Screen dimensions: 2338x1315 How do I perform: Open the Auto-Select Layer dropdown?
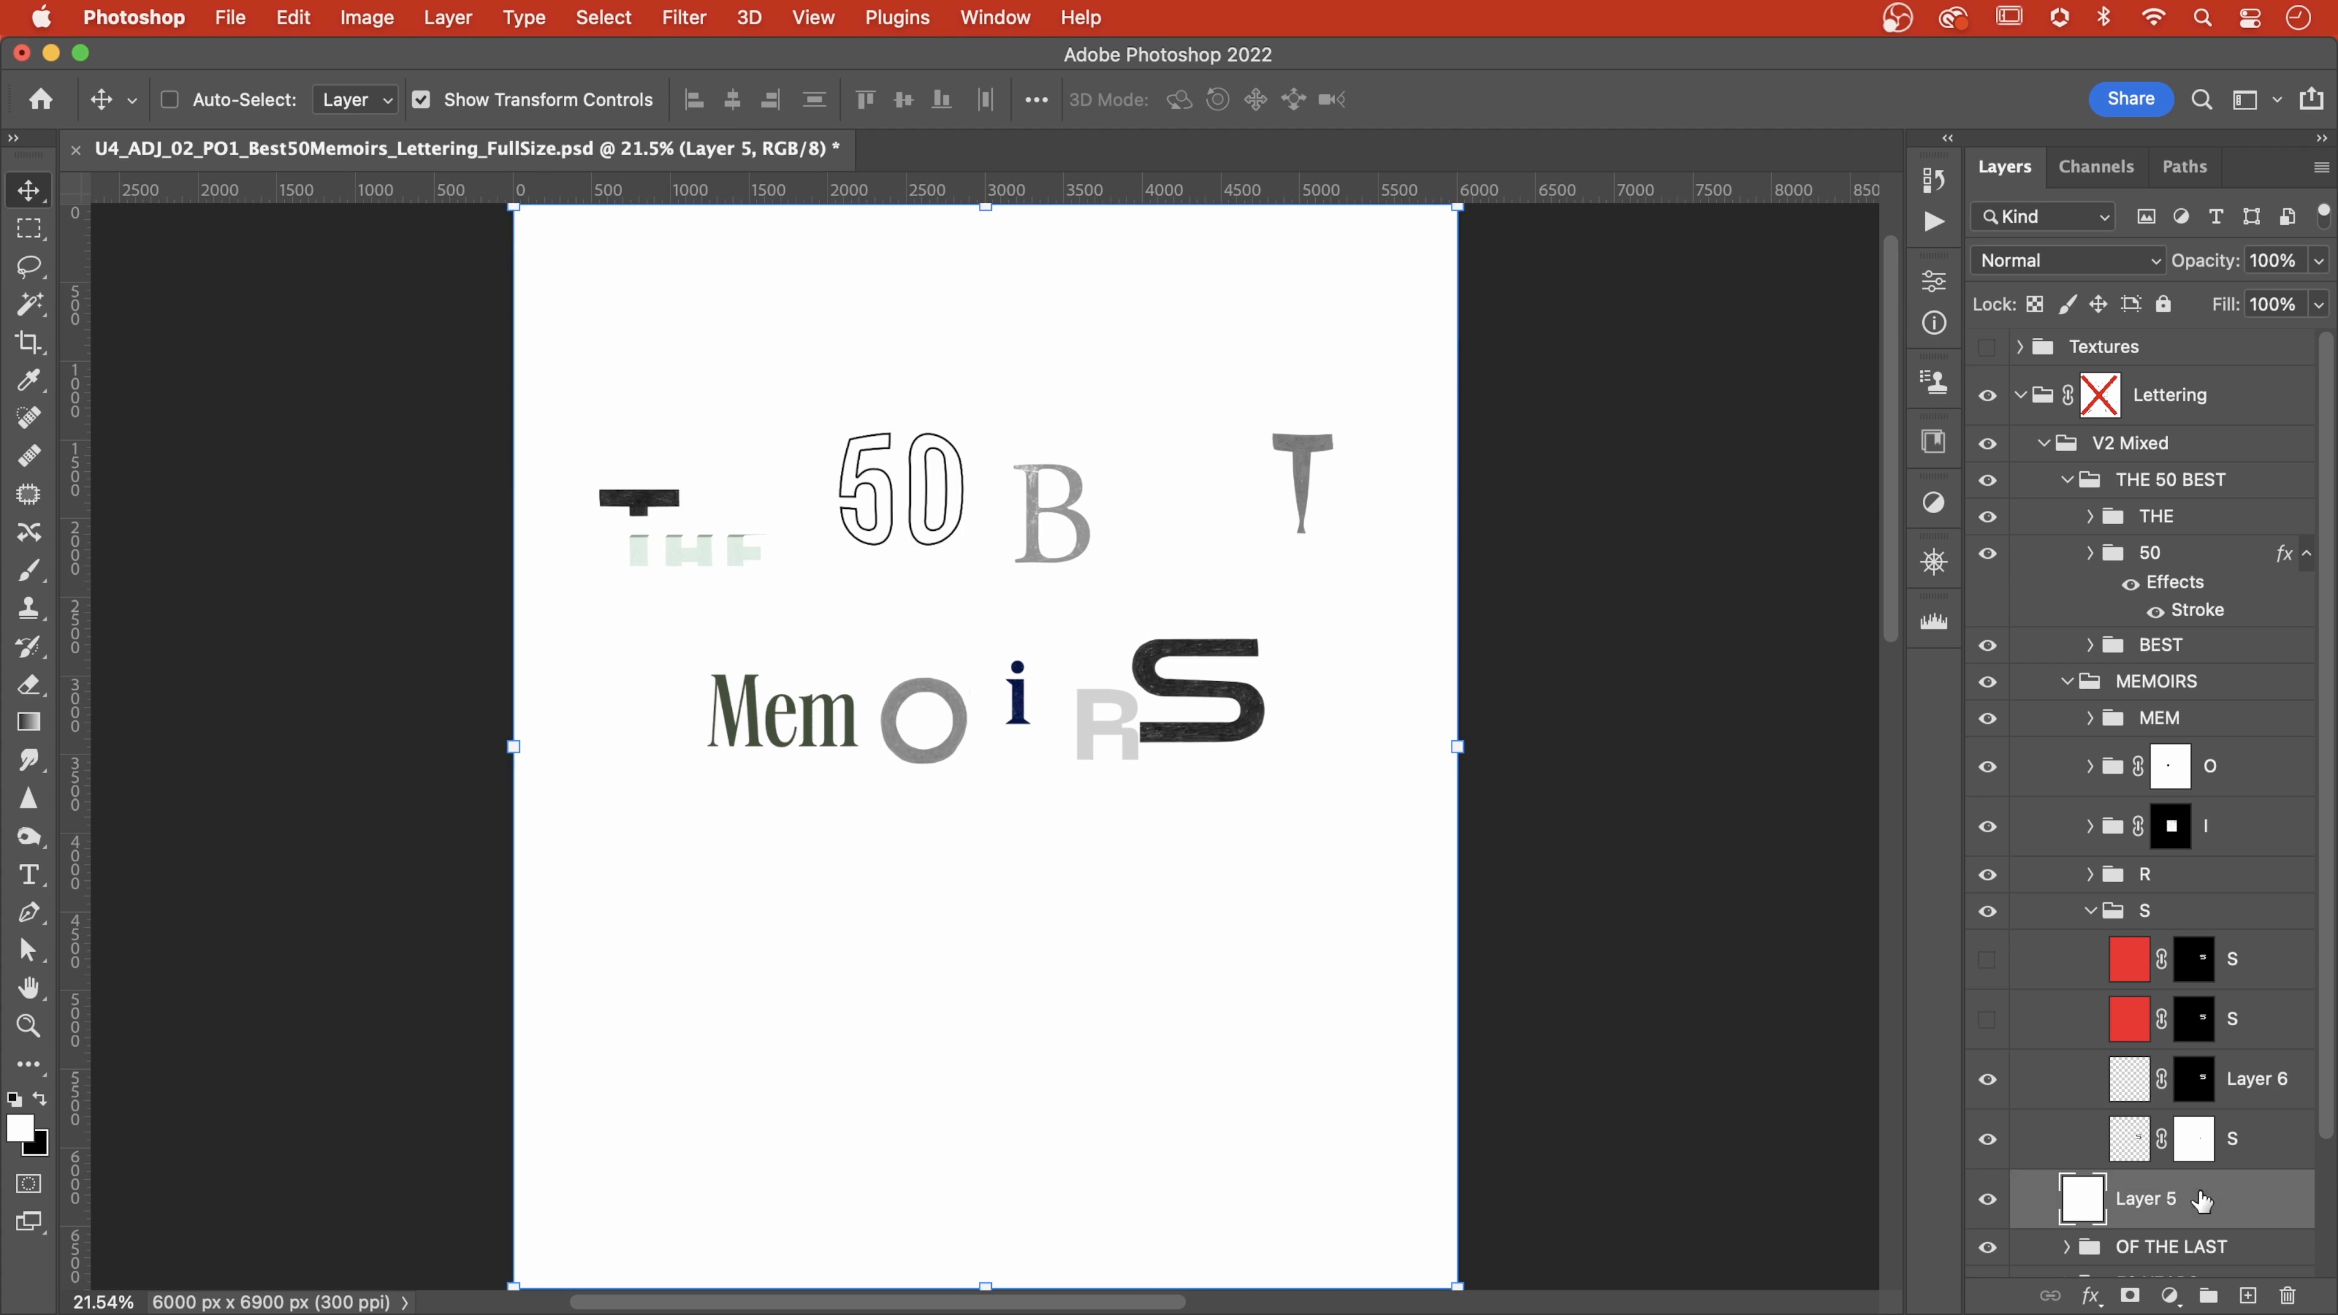(355, 100)
